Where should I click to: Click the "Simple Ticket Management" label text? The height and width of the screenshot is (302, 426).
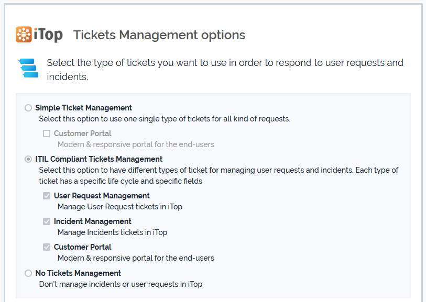(x=83, y=108)
